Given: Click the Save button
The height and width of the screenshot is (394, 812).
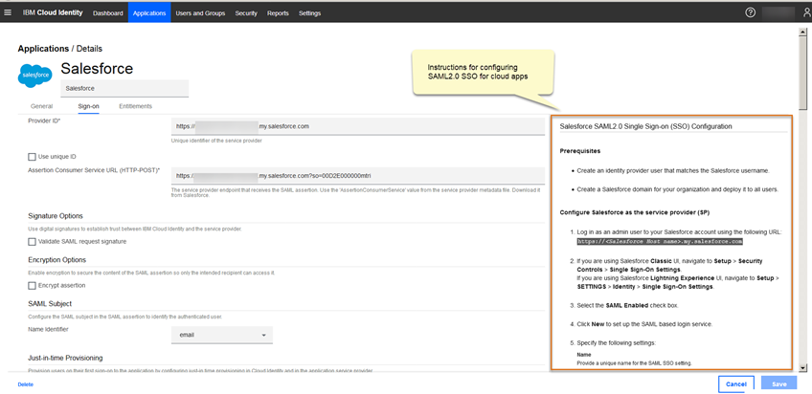Looking at the screenshot, I should [778, 384].
